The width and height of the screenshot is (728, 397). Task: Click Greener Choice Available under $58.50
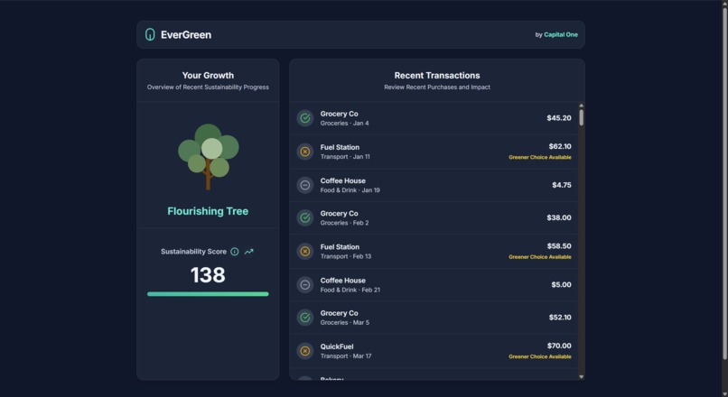540,257
